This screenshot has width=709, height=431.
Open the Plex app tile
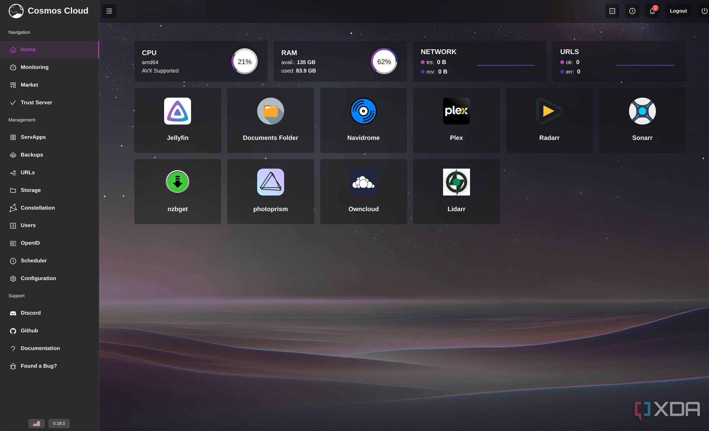(x=456, y=120)
